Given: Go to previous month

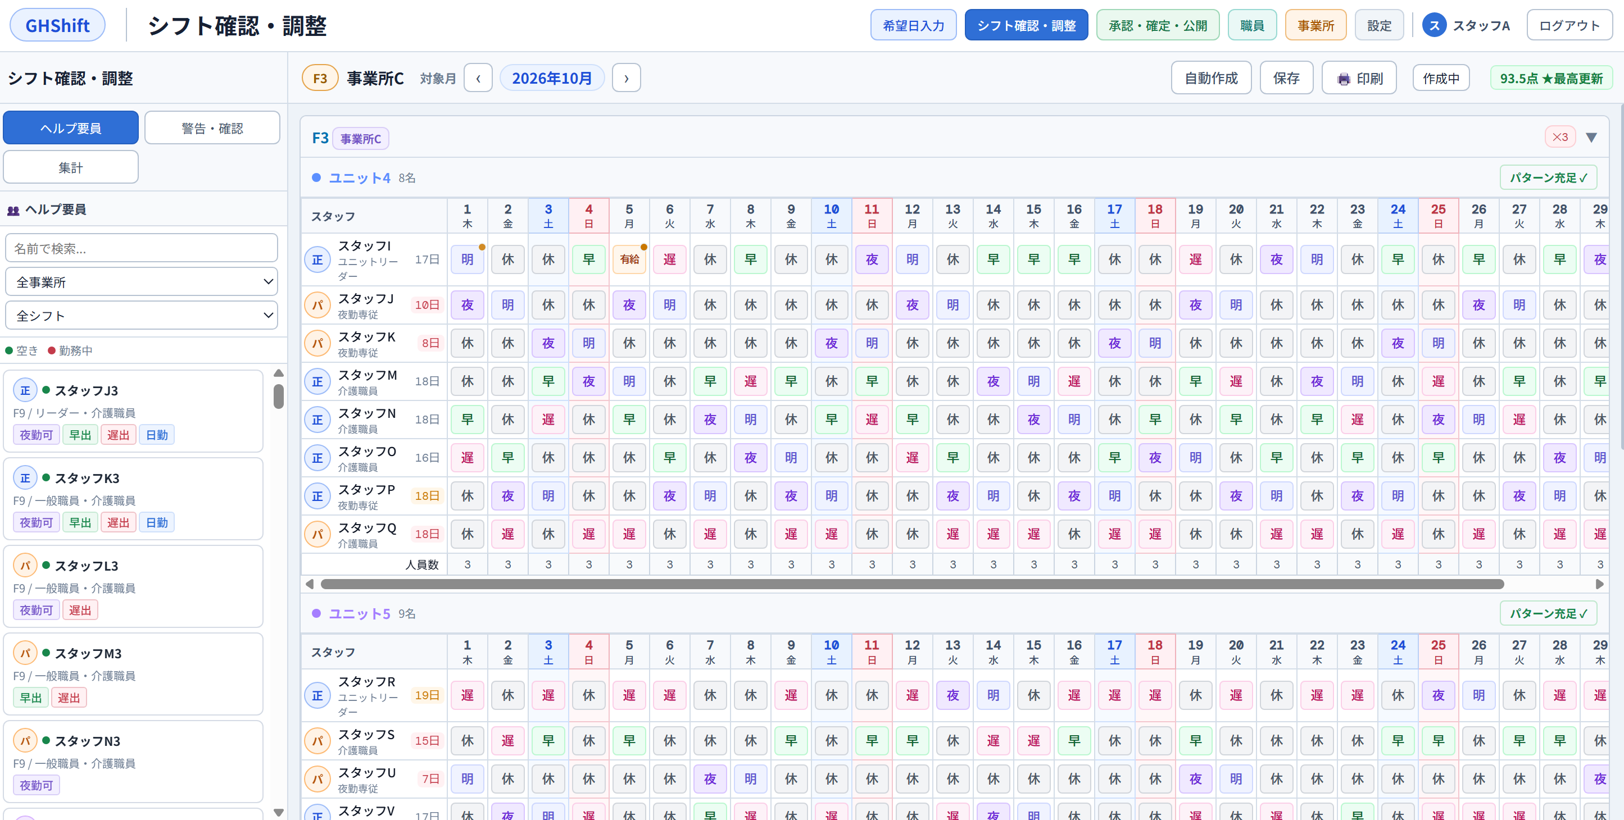Looking at the screenshot, I should (x=479, y=78).
